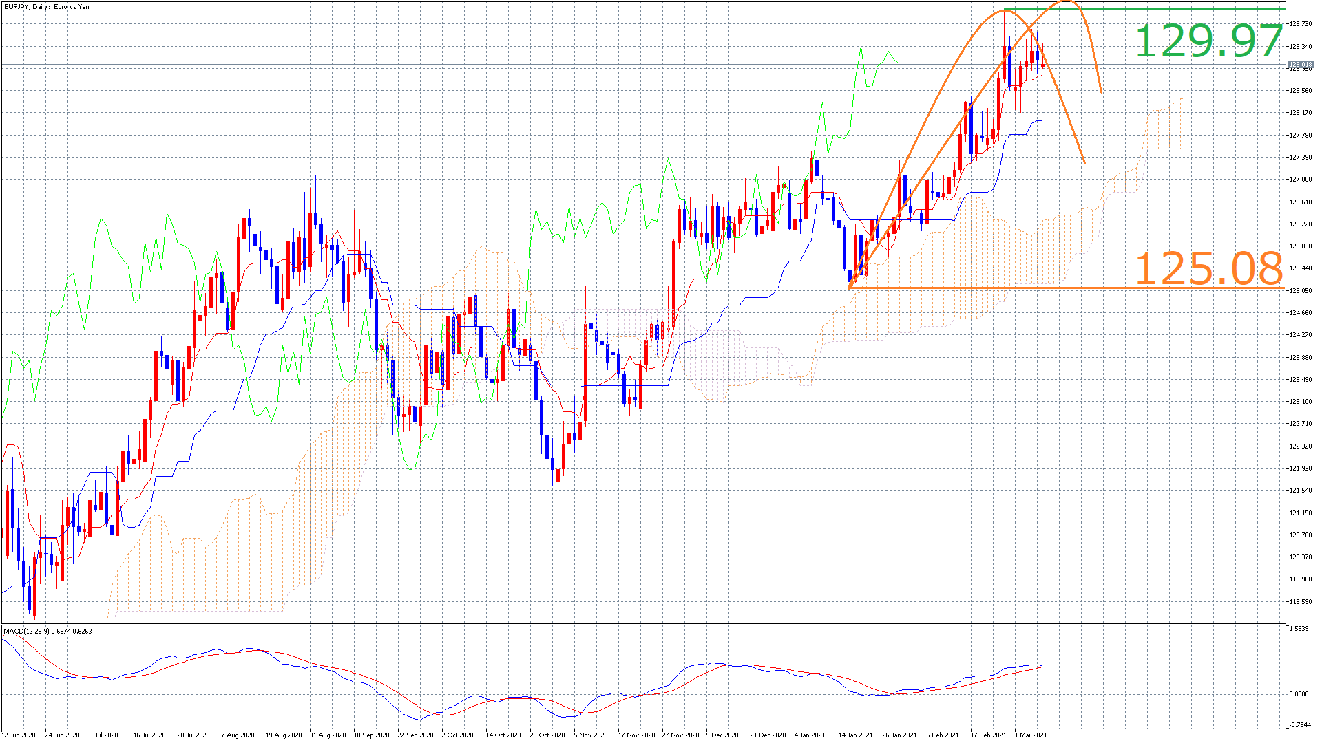Click the 12 Jun 2020 date label
The height and width of the screenshot is (743, 1322).
point(18,735)
